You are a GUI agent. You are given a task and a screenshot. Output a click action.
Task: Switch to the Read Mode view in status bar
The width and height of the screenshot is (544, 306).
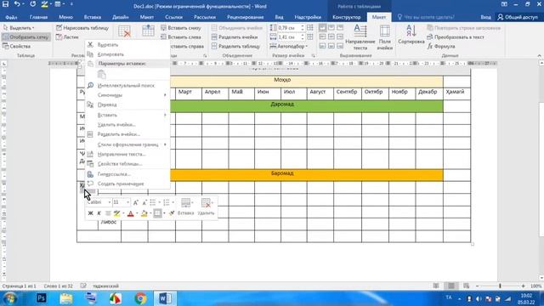[436, 286]
